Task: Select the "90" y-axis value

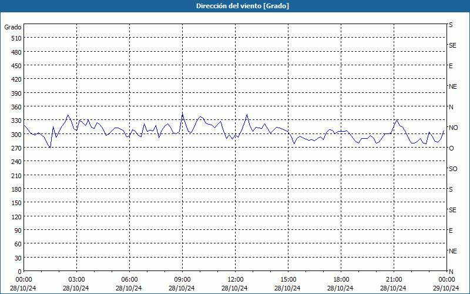Action: coord(18,230)
